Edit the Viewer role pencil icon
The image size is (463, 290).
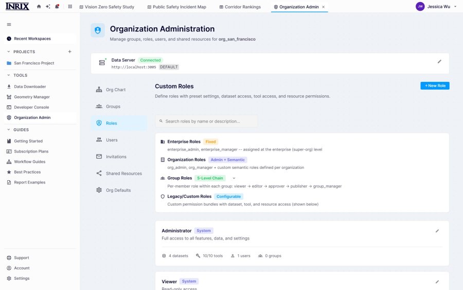click(x=437, y=282)
